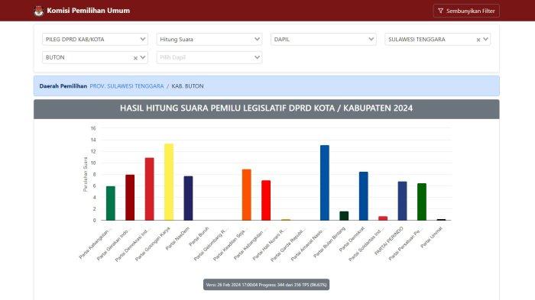This screenshot has width=535, height=300.
Task: Select the navy NasDem bar
Action: 188,198
